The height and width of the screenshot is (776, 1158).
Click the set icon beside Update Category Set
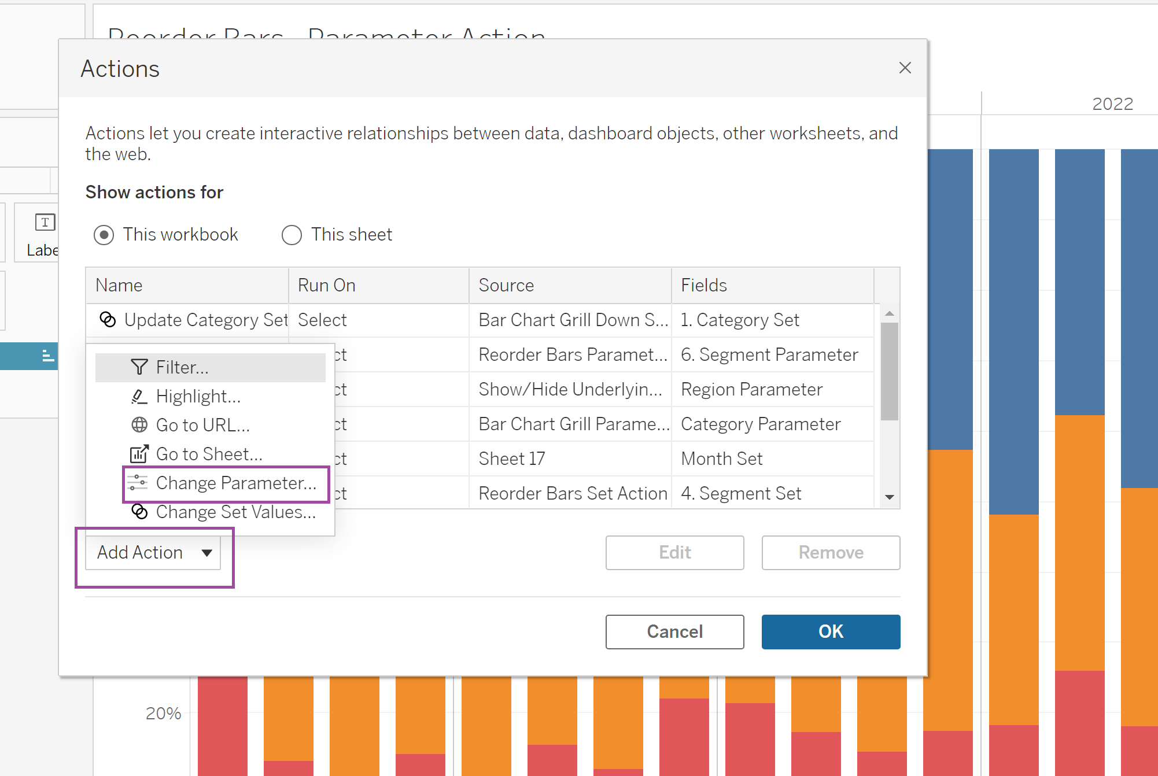click(x=108, y=320)
